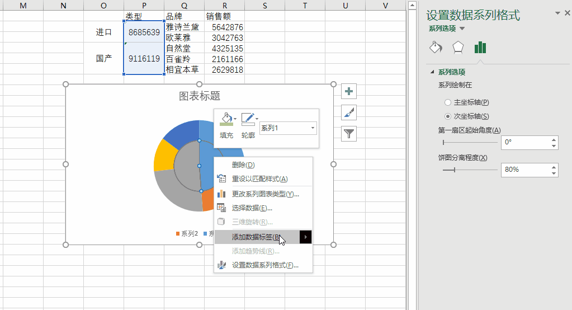572x310 pixels.
Task: Open the Fill & Line paint bucket tab
Action: [x=436, y=47]
